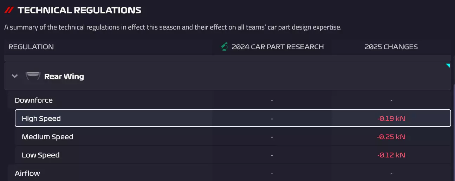455x181 pixels.
Task: Click the -0.12 kN Low Speed value
Action: (x=391, y=155)
